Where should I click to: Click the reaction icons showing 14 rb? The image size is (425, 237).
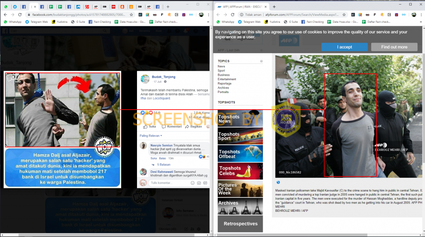[147, 113]
